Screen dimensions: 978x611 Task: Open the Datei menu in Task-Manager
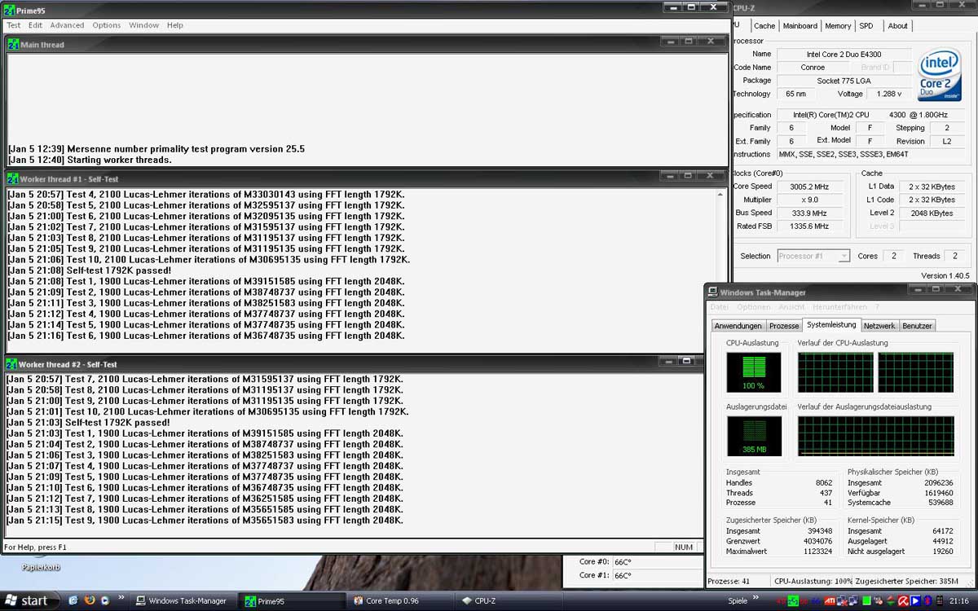[720, 307]
